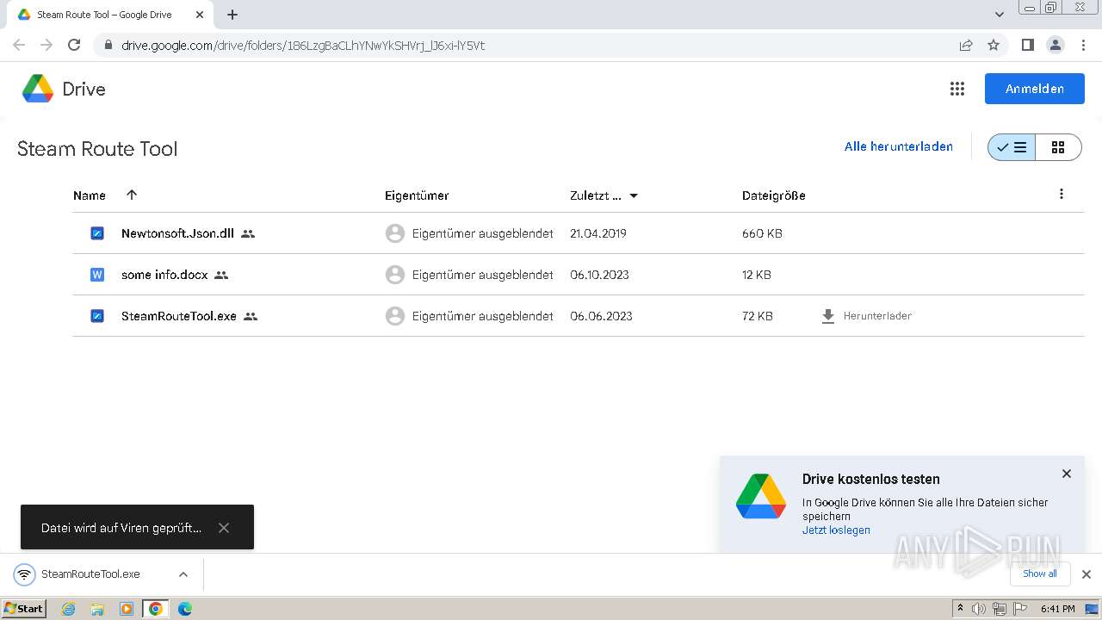This screenshot has height=620, width=1102.
Task: Open the Zuletzt date column dropdown
Action: [634, 195]
